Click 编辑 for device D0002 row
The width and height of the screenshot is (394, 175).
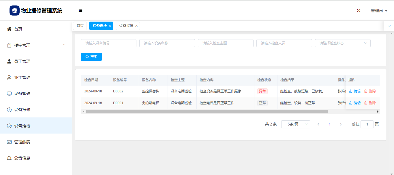point(355,91)
